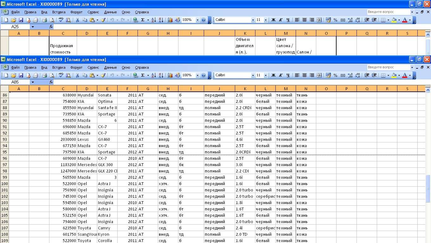
Task: Open Данные menu in front window
Action: tap(110, 67)
